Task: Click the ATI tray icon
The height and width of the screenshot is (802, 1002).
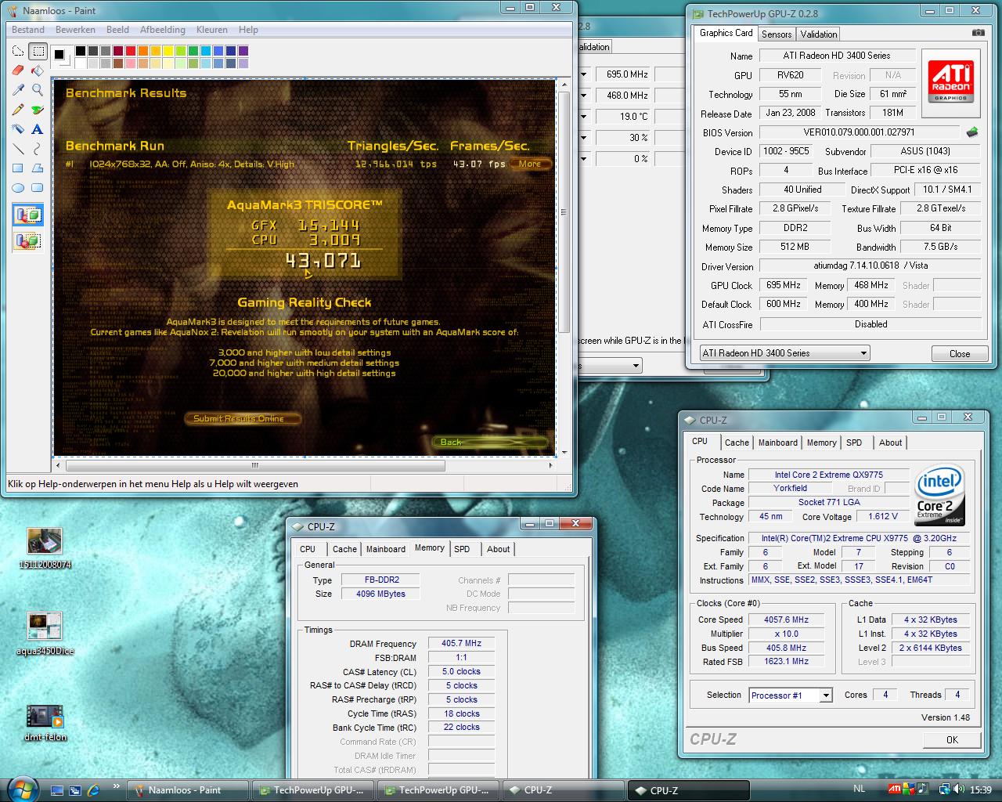Action: [894, 789]
